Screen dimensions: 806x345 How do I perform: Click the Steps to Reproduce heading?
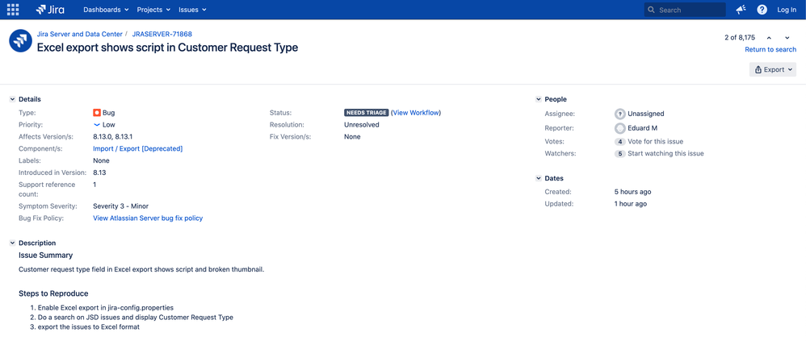[x=53, y=293]
